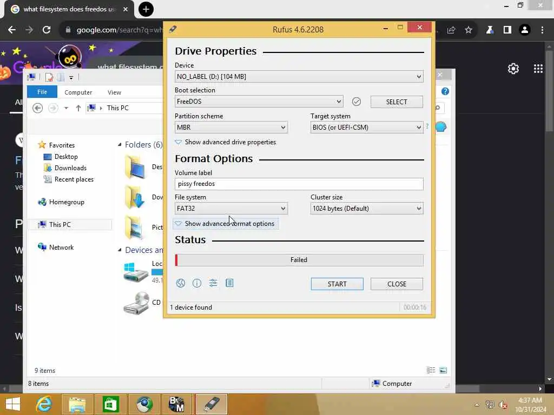Click the network tray icon
Image resolution: width=554 pixels, height=415 pixels.
point(490,404)
